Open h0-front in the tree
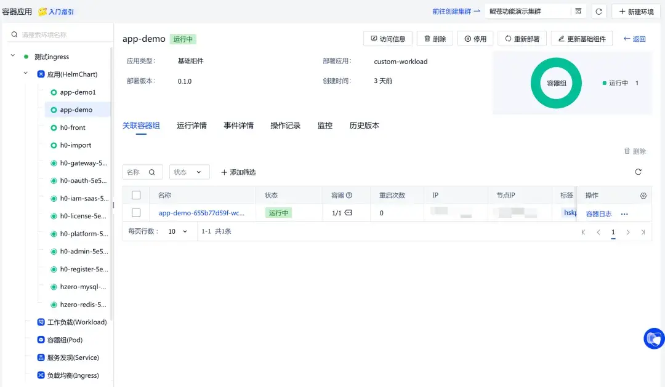The image size is (665, 387). click(x=73, y=127)
